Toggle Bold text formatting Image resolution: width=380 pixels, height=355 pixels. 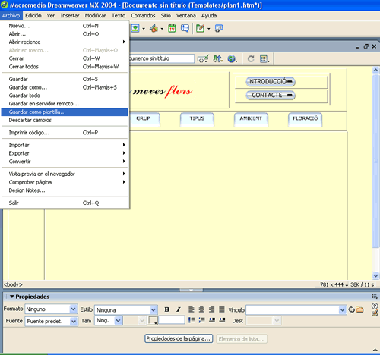166,309
